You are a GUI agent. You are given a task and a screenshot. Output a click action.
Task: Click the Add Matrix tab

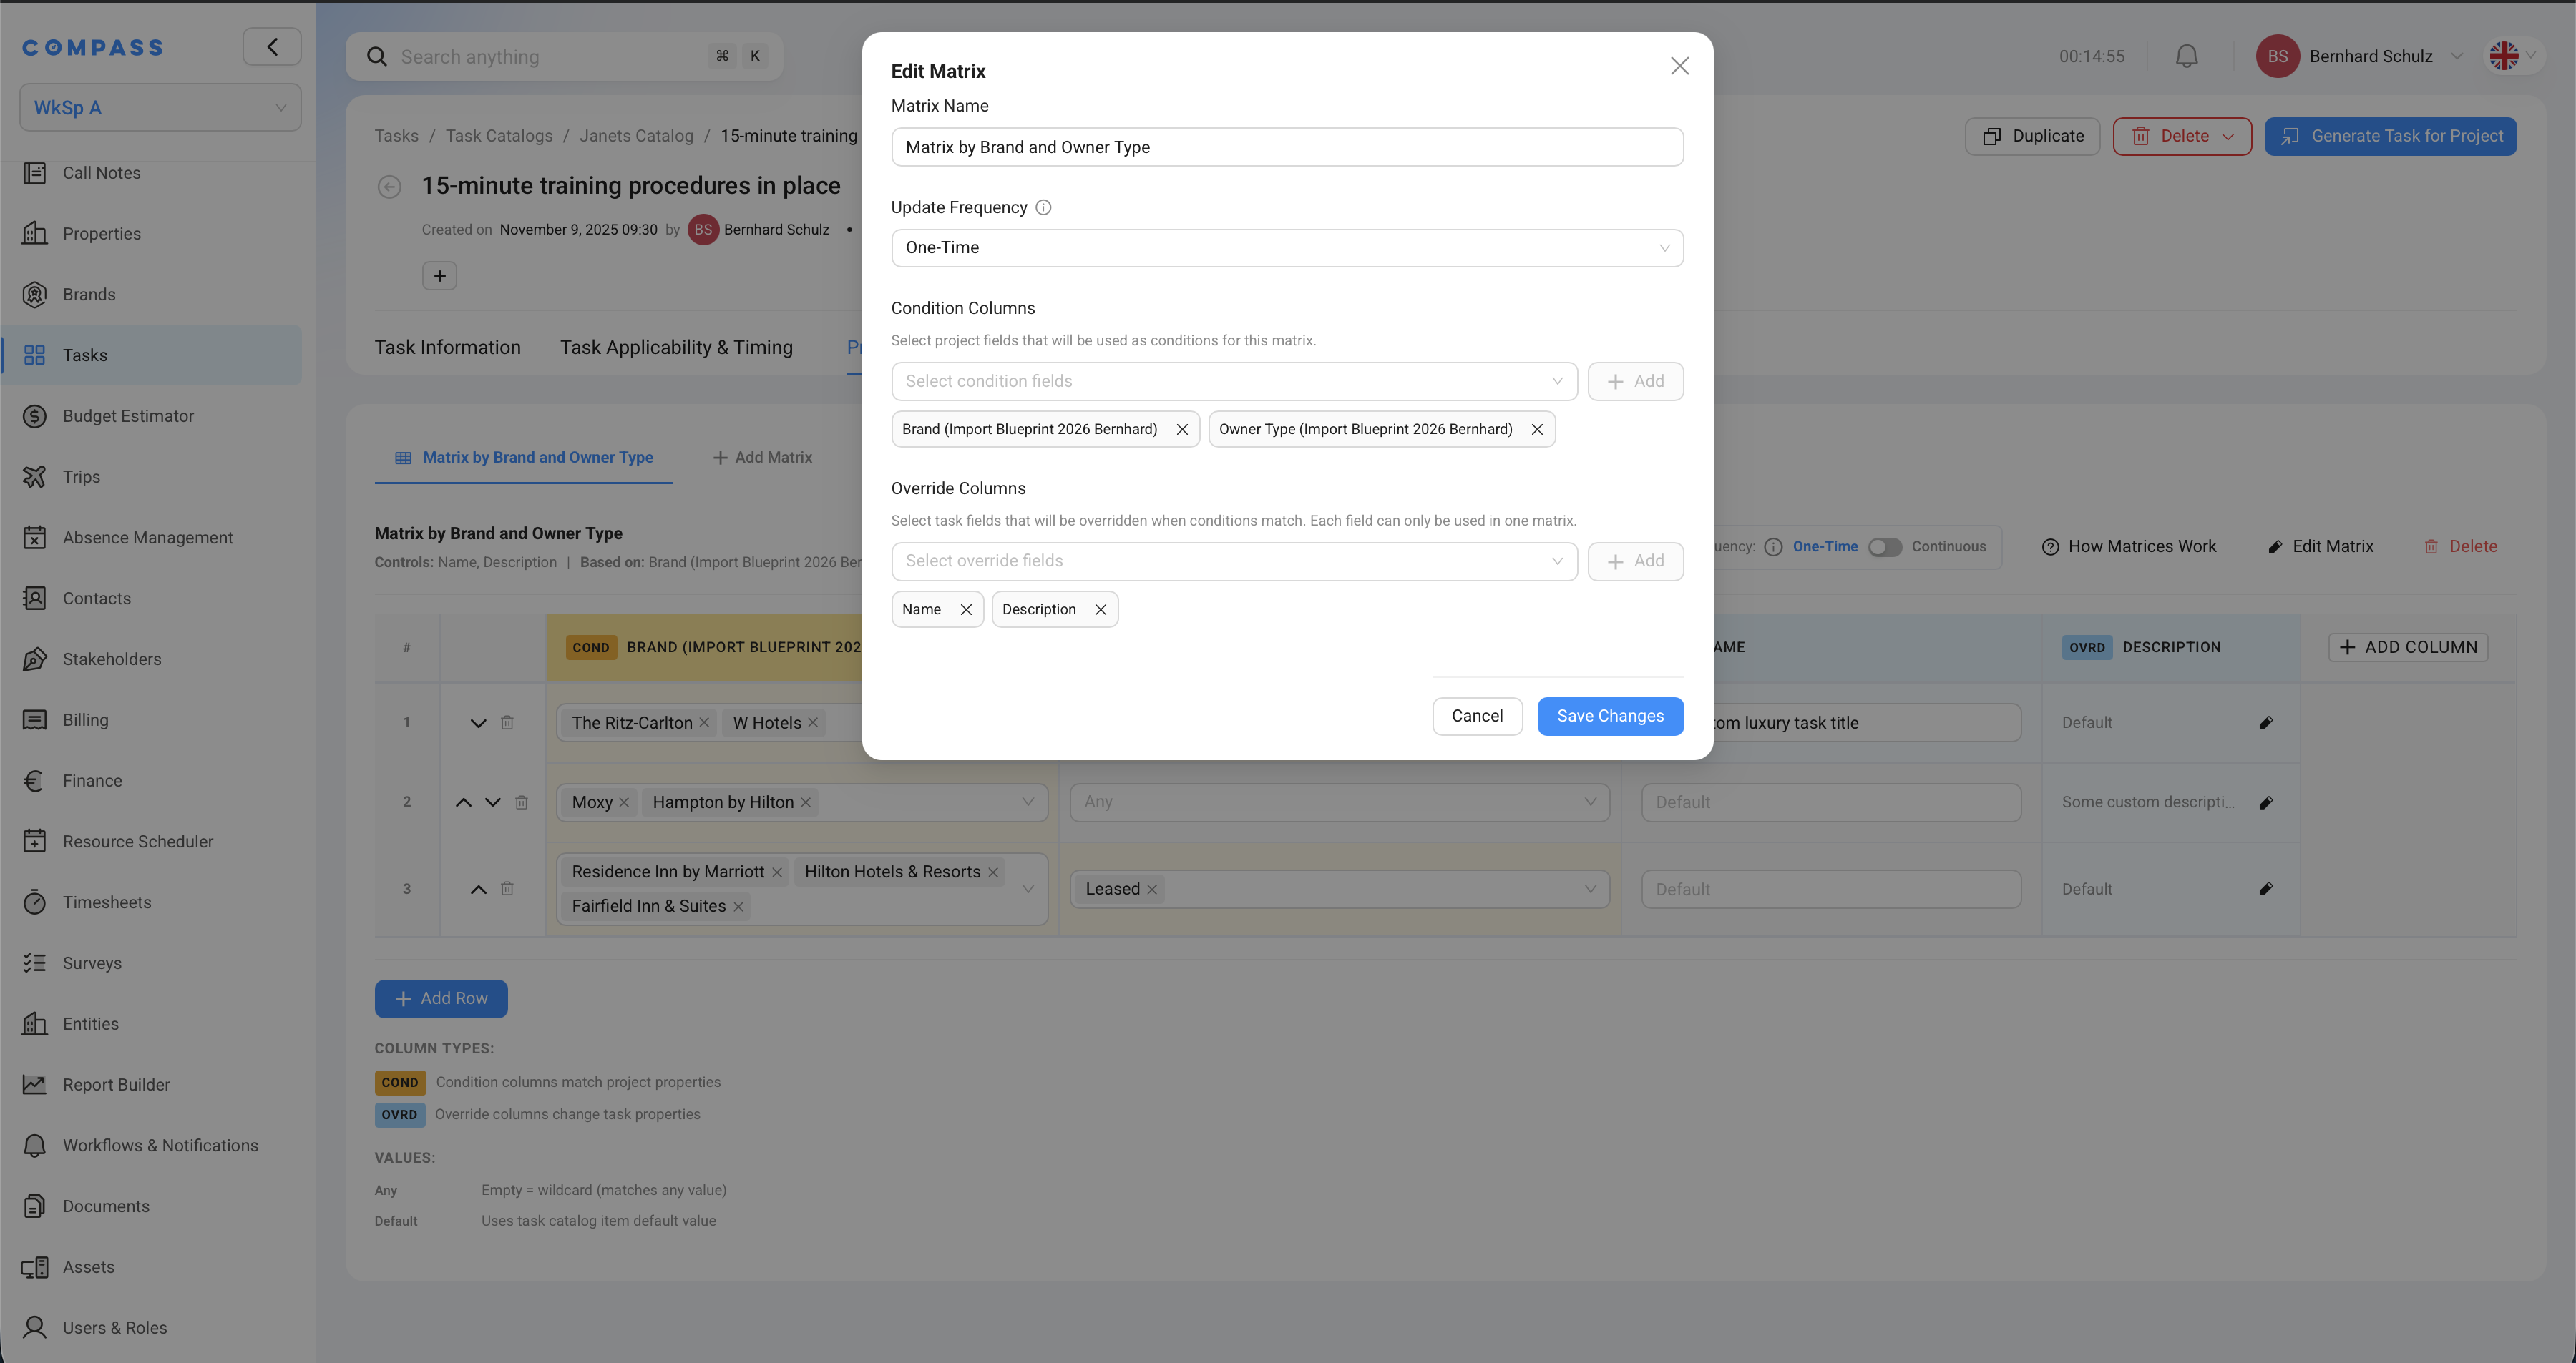(762, 458)
